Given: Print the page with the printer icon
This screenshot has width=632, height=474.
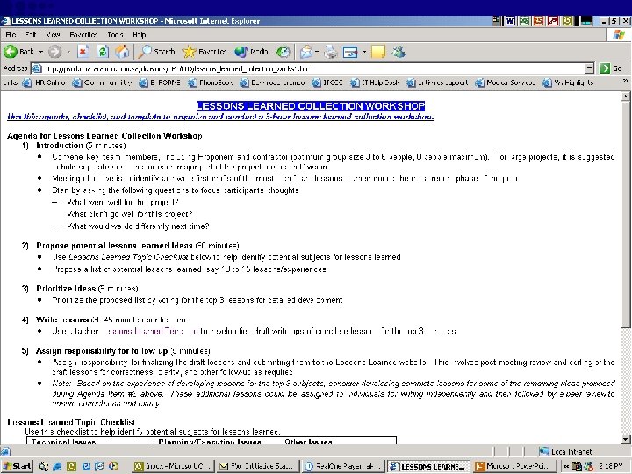Looking at the screenshot, I should tap(331, 52).
